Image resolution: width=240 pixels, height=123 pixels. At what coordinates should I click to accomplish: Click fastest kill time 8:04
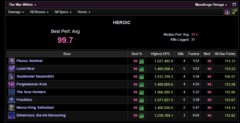(x=196, y=115)
